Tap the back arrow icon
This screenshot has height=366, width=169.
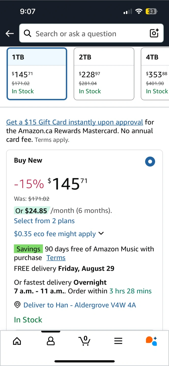[x=10, y=33]
